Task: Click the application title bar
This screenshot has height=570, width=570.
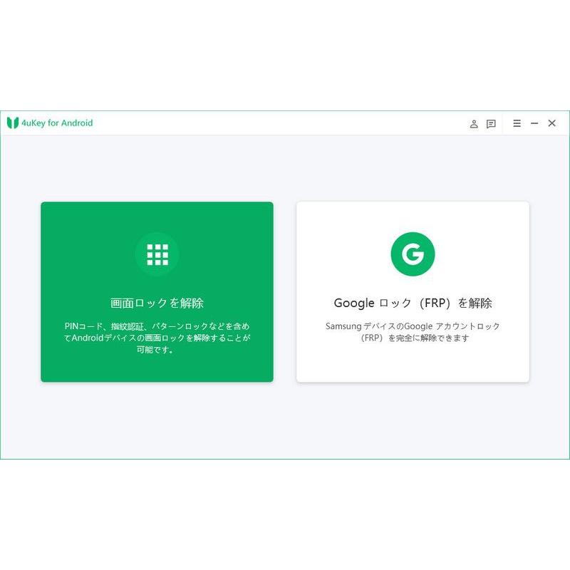Action: pos(285,123)
